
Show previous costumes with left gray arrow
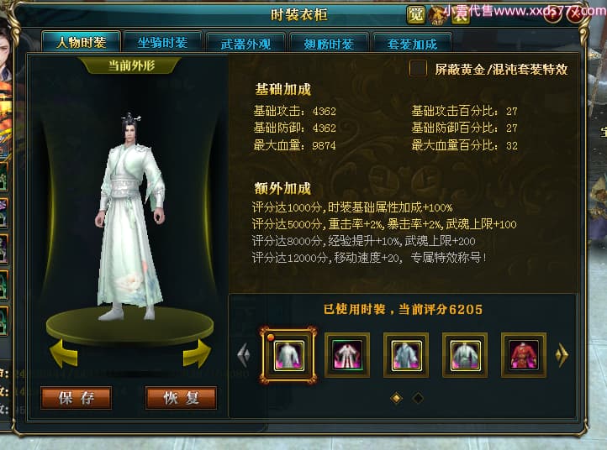coord(244,355)
